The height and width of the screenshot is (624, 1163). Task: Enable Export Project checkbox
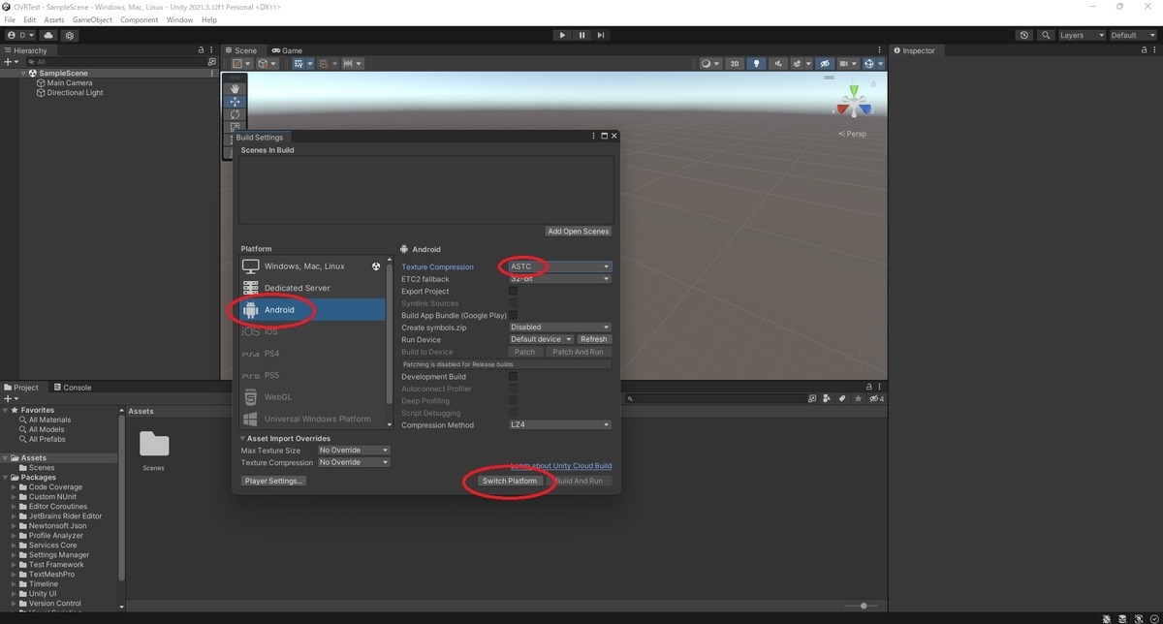point(513,291)
